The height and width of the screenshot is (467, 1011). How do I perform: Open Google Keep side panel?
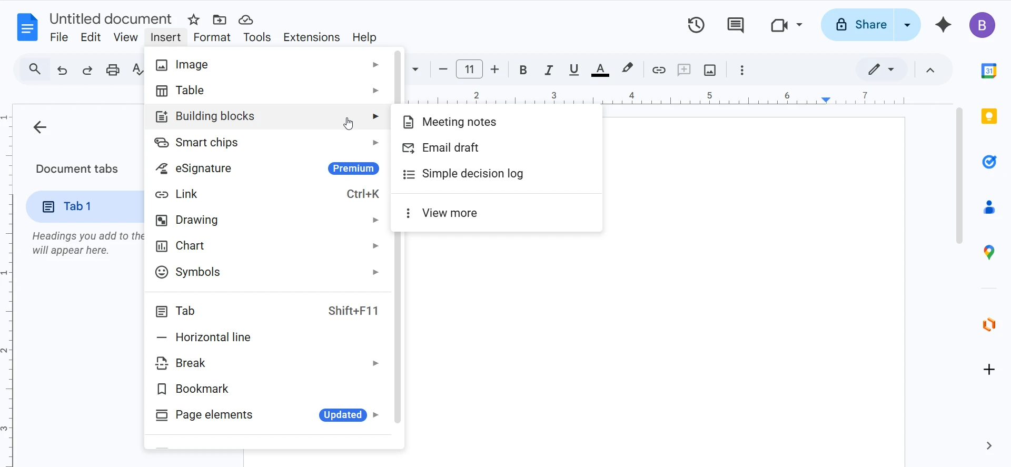(x=989, y=116)
